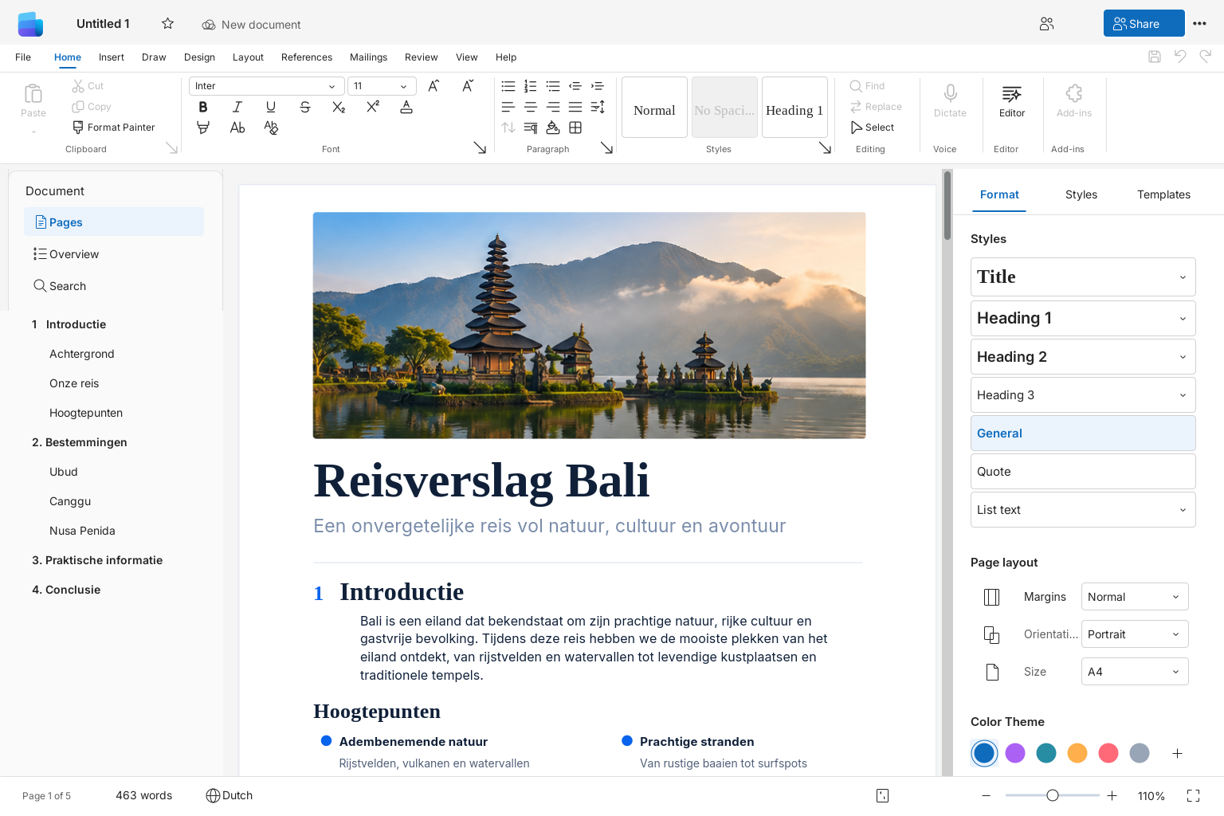Viewport: 1224px width, 816px height.
Task: Increase font size
Action: [x=433, y=86]
